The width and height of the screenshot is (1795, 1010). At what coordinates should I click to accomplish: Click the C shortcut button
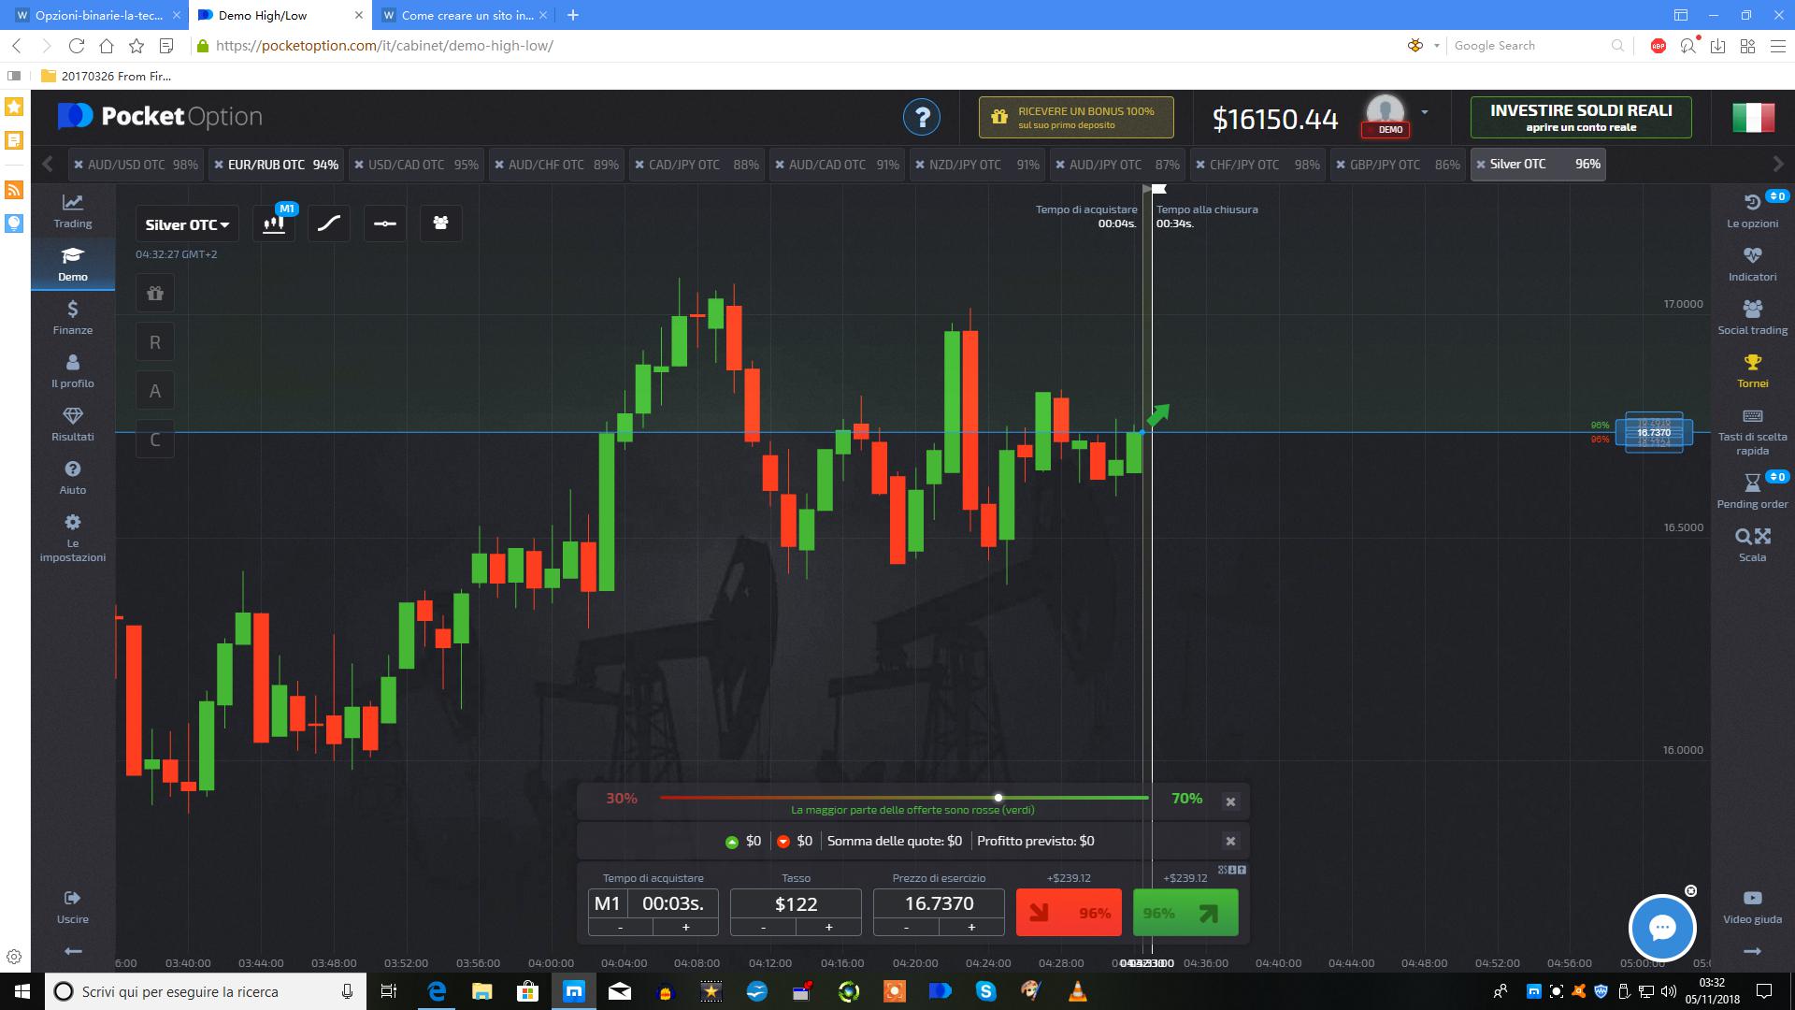(x=155, y=440)
